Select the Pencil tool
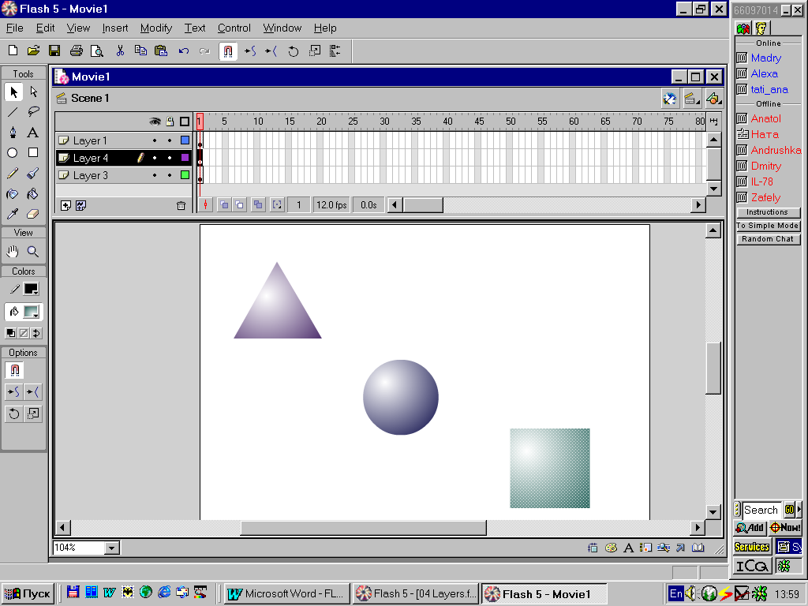The image size is (808, 606). [x=13, y=173]
